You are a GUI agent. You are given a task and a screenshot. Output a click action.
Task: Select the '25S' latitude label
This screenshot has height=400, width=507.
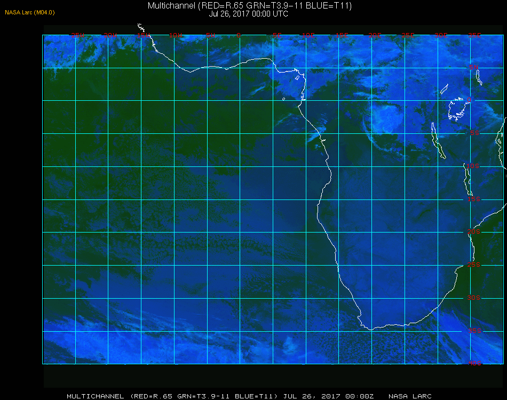click(x=474, y=265)
